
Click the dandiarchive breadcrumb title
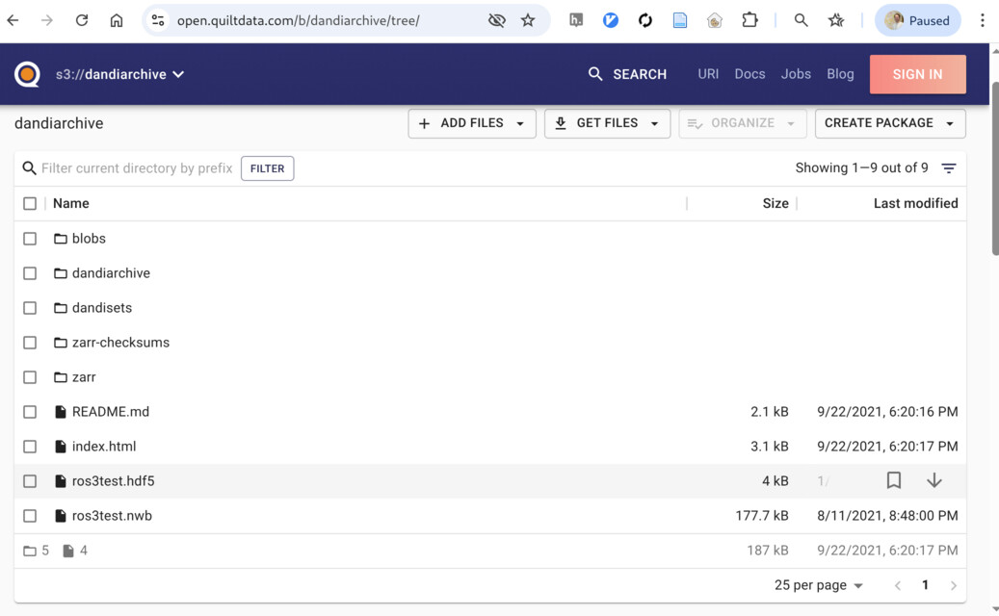(x=59, y=123)
